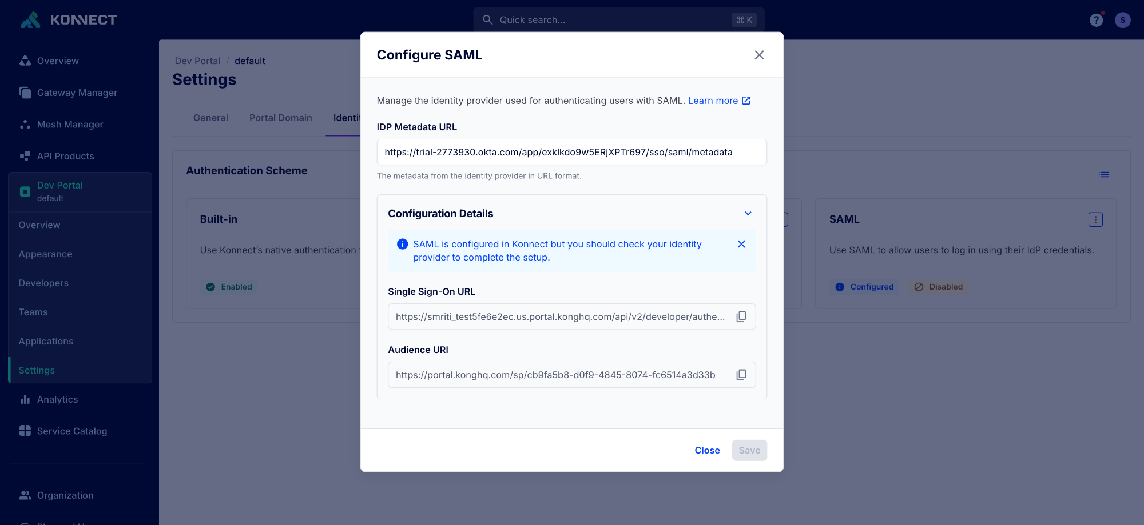
Task: Click the IDP Metadata URL field
Action: click(x=571, y=152)
